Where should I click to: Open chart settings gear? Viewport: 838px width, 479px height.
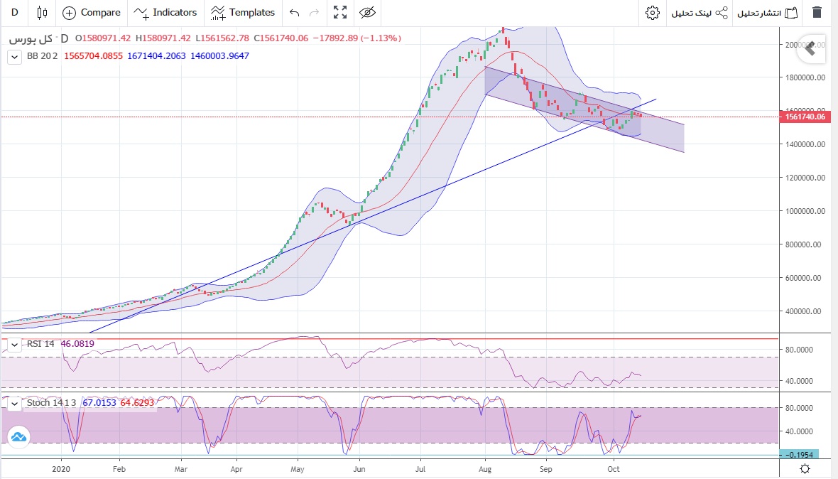coord(652,12)
